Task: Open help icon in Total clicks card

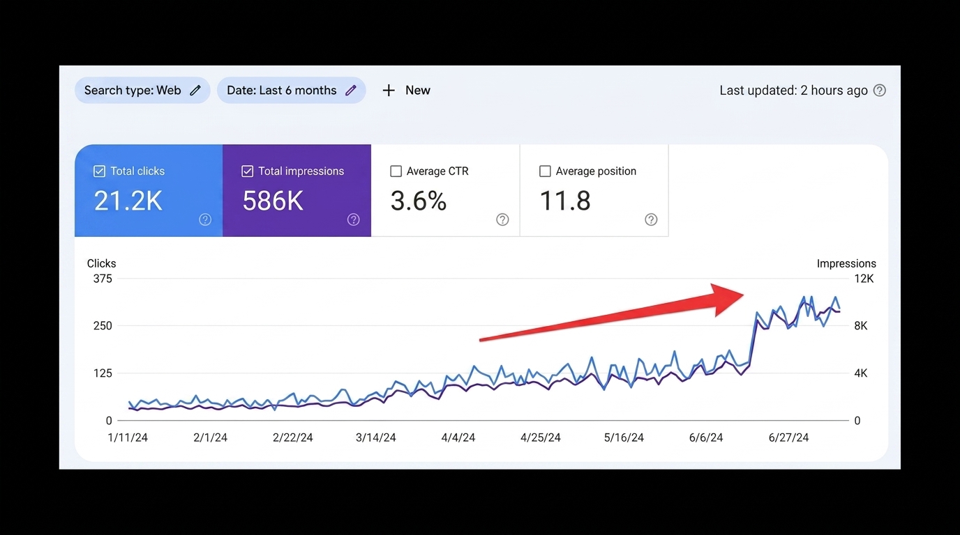Action: [205, 219]
